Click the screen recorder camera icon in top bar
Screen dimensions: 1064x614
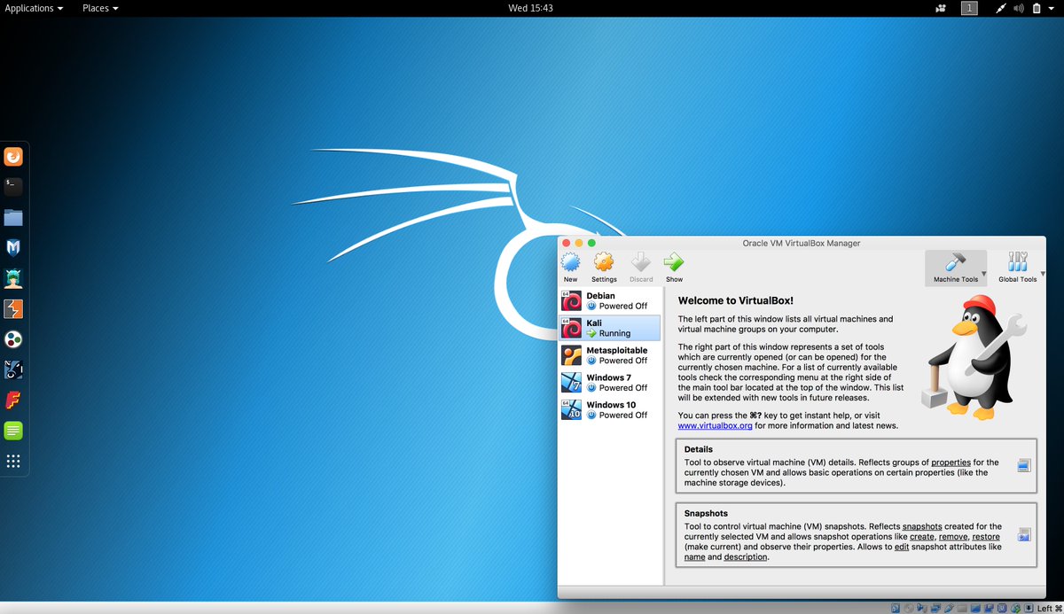tap(941, 8)
